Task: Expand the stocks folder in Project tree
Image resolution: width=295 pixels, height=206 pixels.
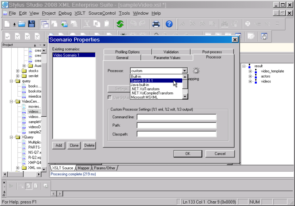Action: click(18, 71)
